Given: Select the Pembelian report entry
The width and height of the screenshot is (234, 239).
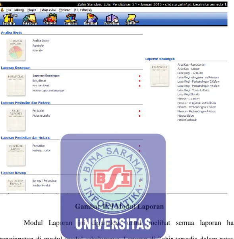Looking at the screenshot, I should [39, 146].
